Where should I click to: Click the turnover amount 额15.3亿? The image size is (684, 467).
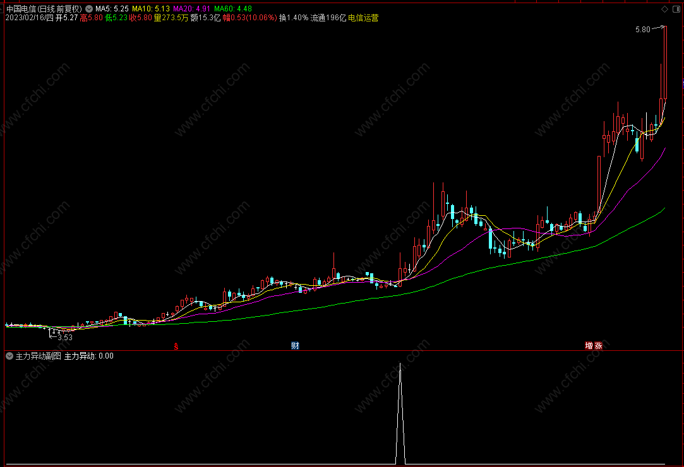click(206, 18)
